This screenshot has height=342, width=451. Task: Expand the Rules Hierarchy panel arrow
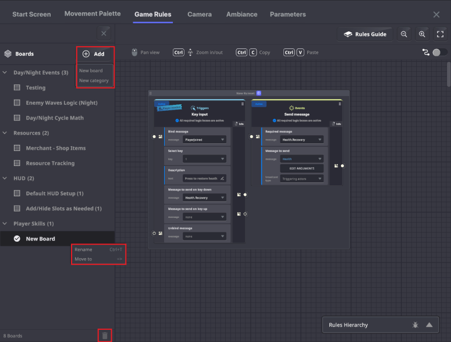click(x=429, y=325)
